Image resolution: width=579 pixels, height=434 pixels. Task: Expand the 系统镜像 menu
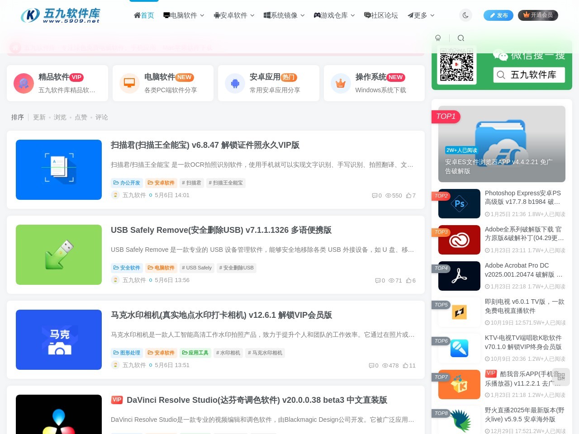(x=284, y=15)
